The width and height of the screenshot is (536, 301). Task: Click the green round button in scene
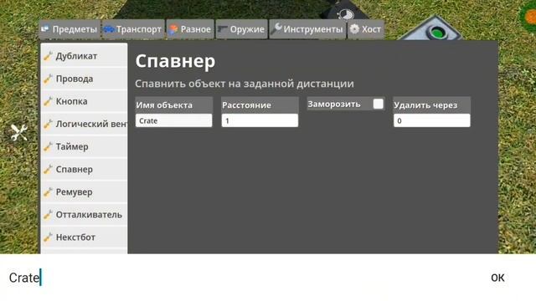[x=436, y=33]
